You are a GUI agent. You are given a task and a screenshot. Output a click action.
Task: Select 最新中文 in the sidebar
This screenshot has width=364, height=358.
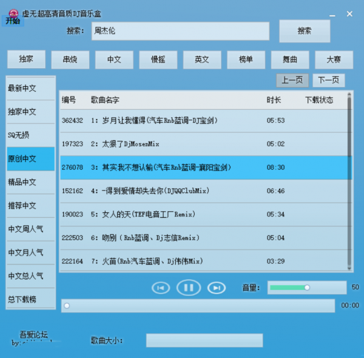coord(30,89)
